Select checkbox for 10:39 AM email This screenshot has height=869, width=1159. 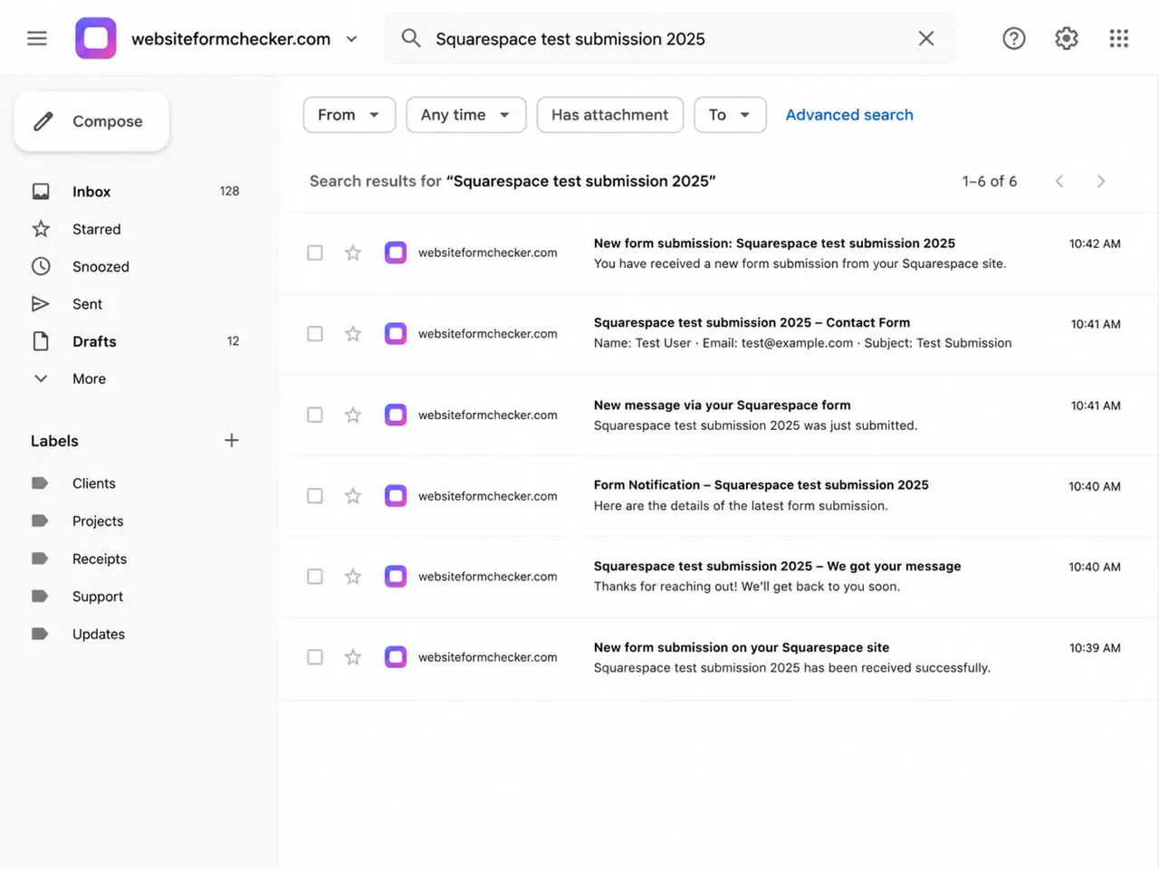315,657
